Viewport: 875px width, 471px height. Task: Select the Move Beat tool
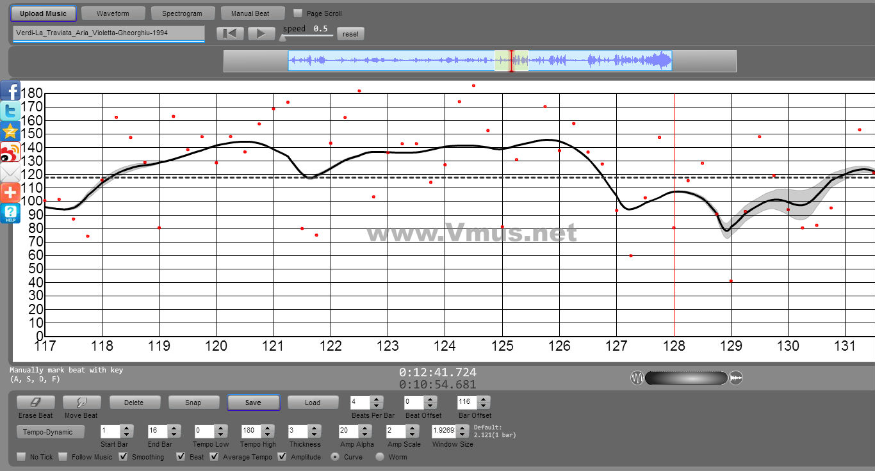coord(81,403)
